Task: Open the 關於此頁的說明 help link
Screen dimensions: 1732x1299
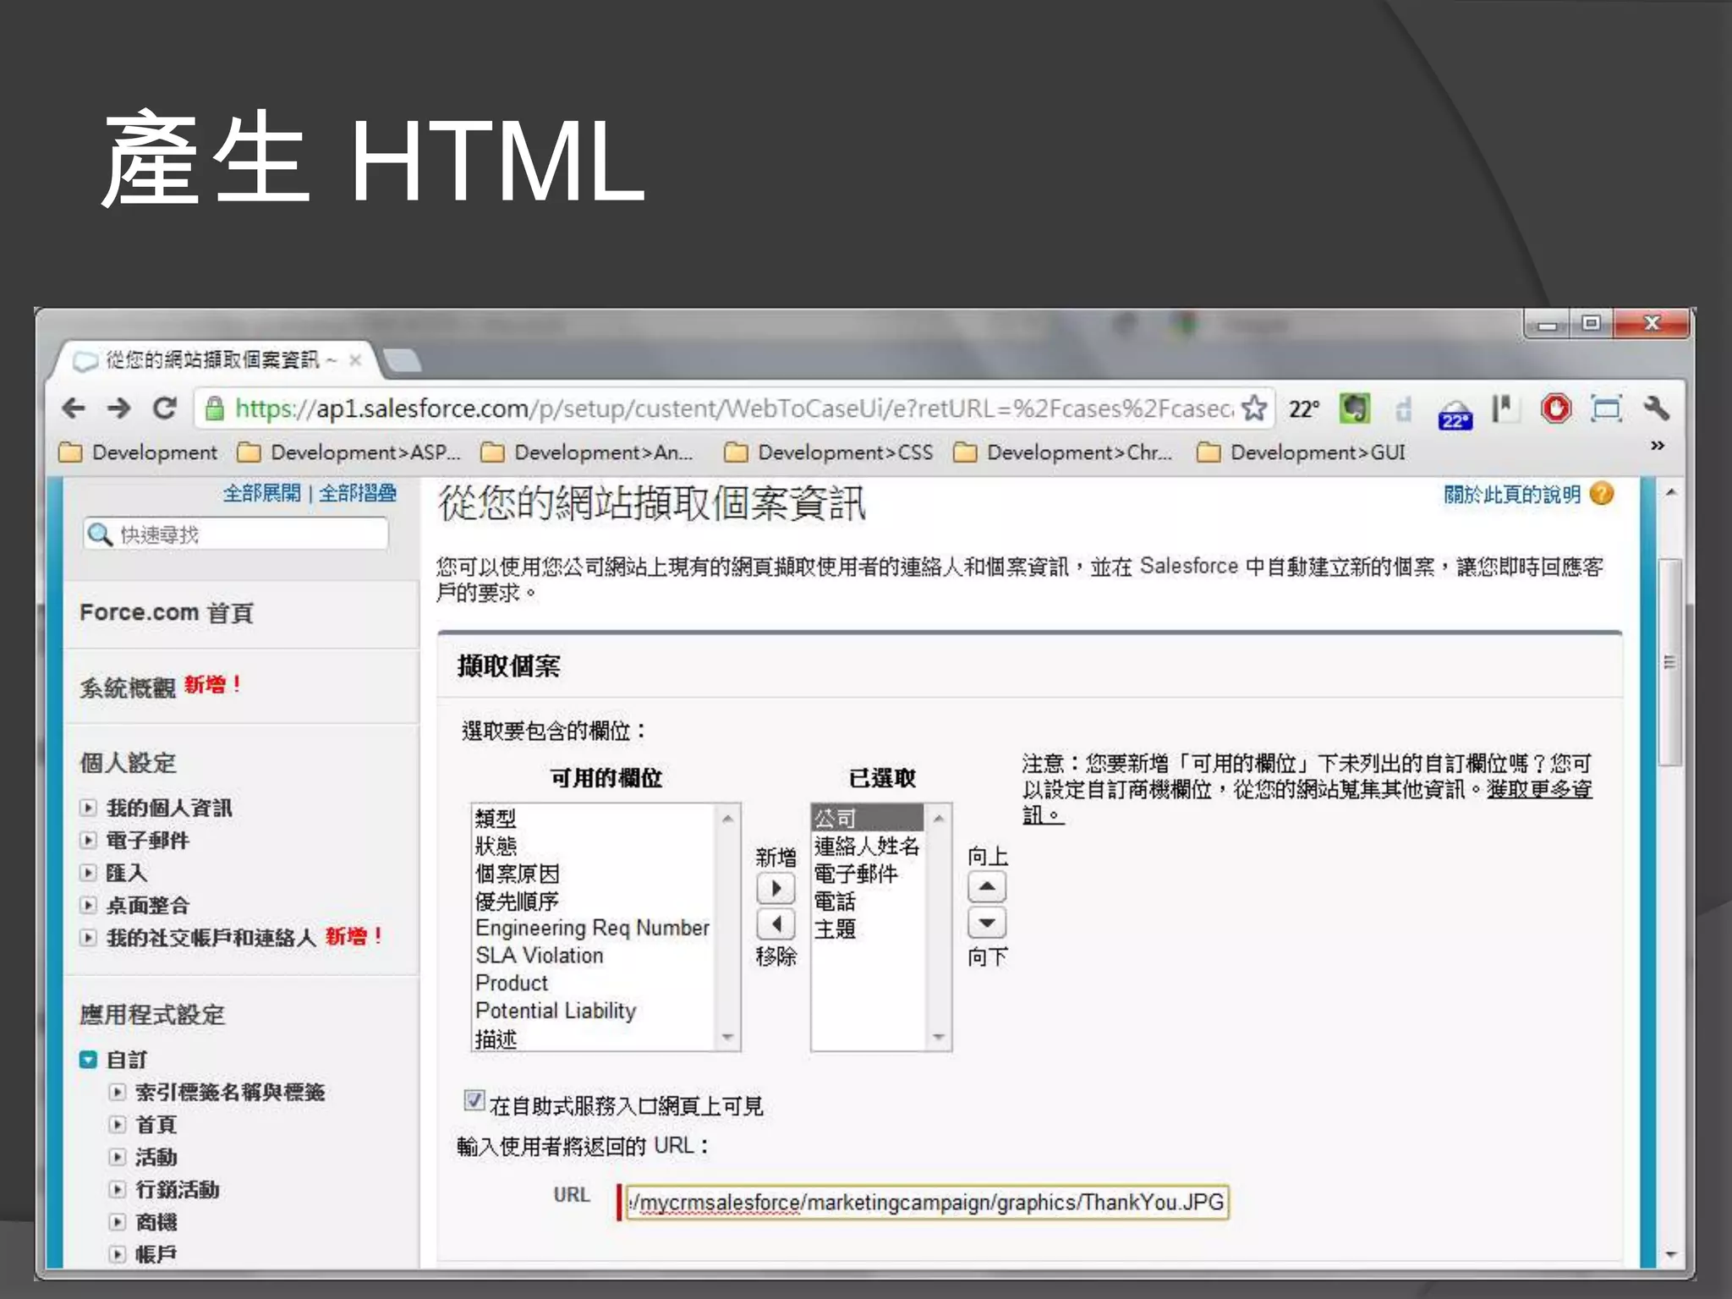Action: pos(1512,495)
